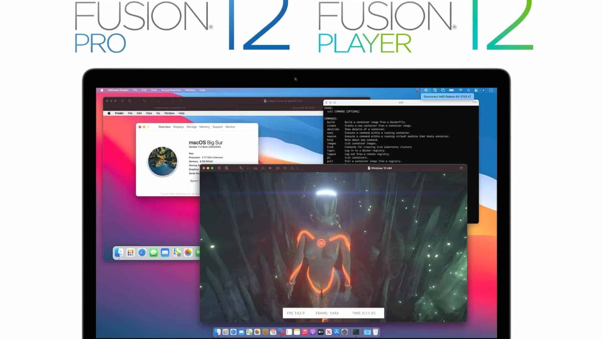Image resolution: width=603 pixels, height=339 pixels.
Task: Click the Apple logo in the top menu bar
Action: (102, 90)
